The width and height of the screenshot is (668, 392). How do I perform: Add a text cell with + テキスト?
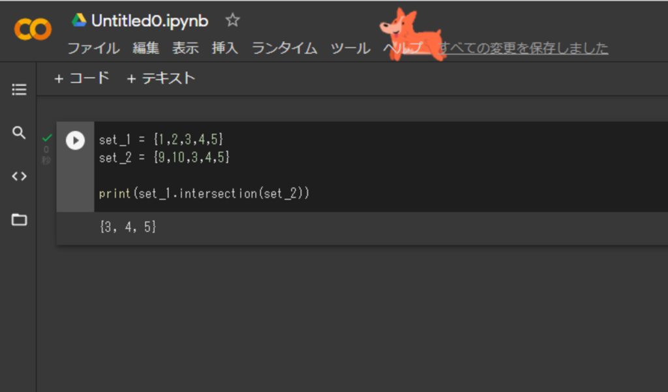[x=161, y=78]
